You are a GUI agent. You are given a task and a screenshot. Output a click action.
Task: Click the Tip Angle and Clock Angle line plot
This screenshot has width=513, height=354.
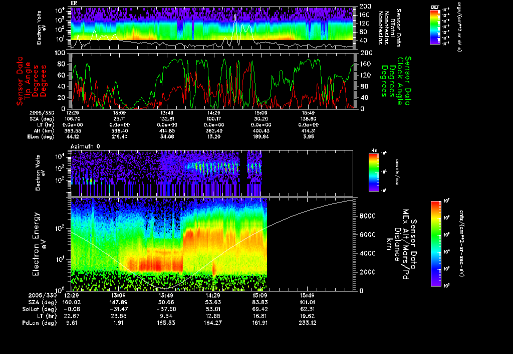[x=212, y=80]
